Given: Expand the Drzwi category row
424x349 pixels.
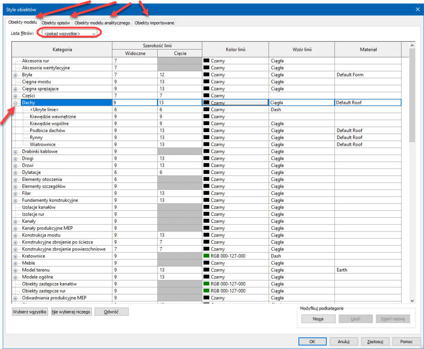Looking at the screenshot, I should (15, 166).
